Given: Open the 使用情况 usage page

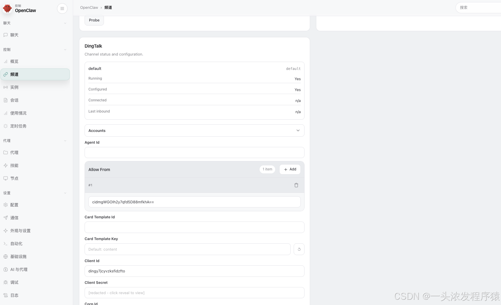Looking at the screenshot, I should coord(35,113).
